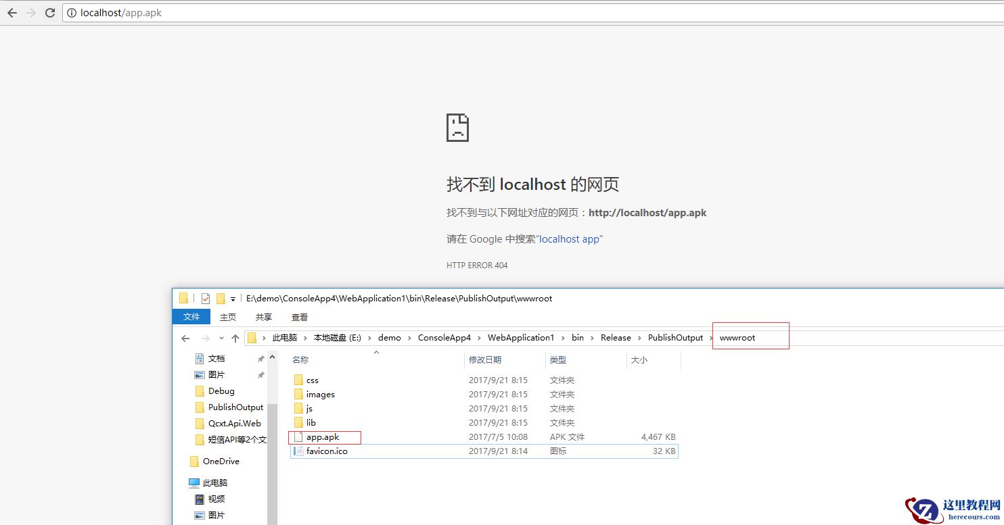
Task: Open the 文件 menu tab
Action: coord(191,317)
